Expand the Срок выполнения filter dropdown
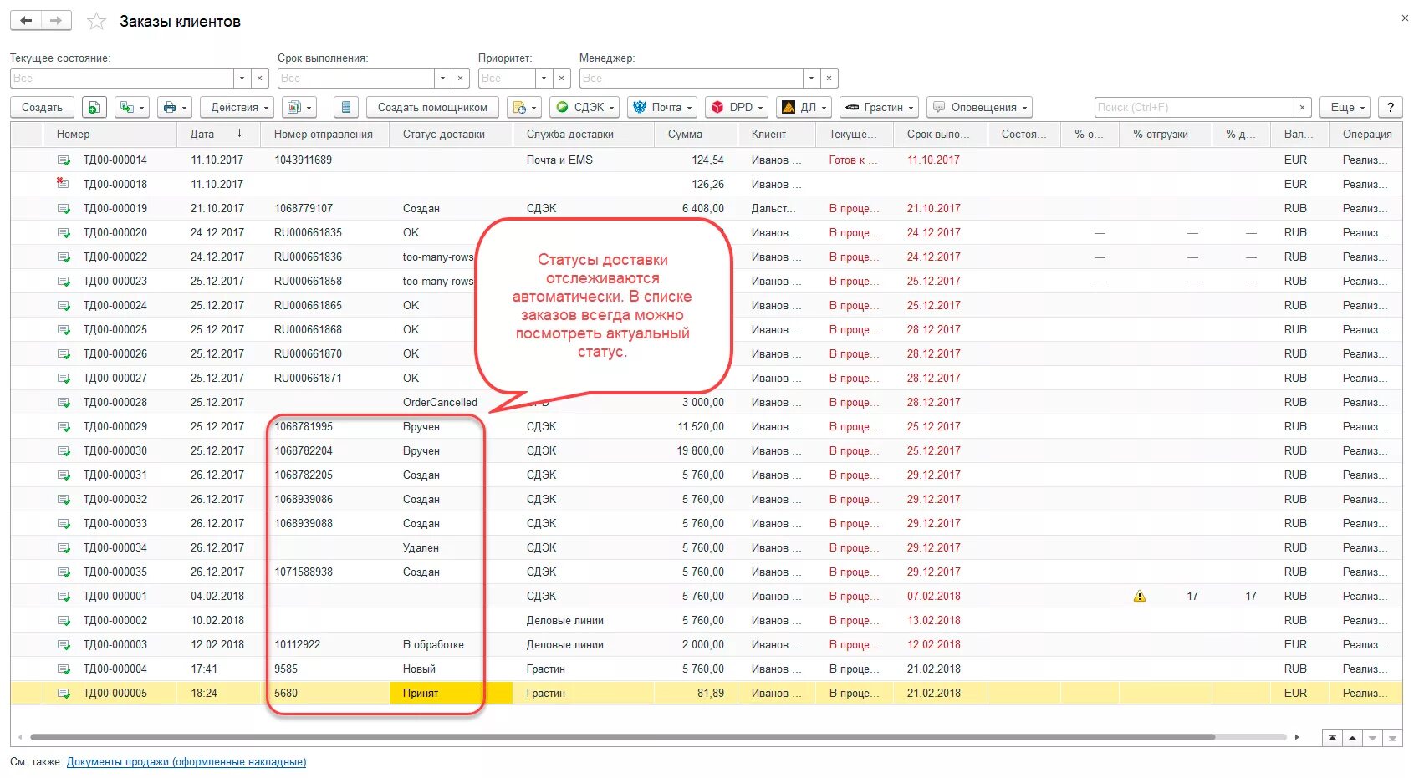This screenshot has width=1419, height=778. [x=442, y=78]
